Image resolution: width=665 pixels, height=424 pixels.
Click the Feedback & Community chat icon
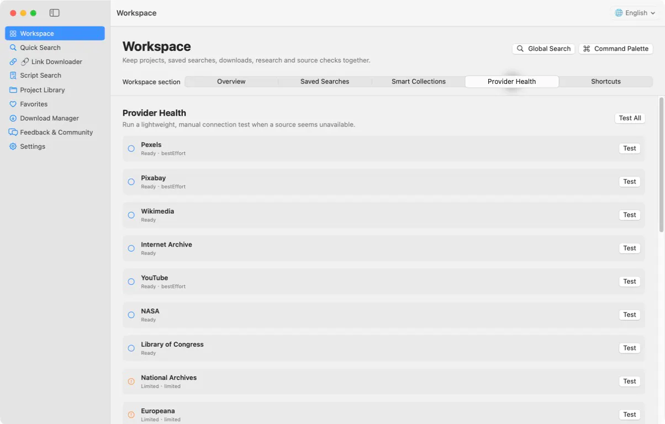click(13, 132)
